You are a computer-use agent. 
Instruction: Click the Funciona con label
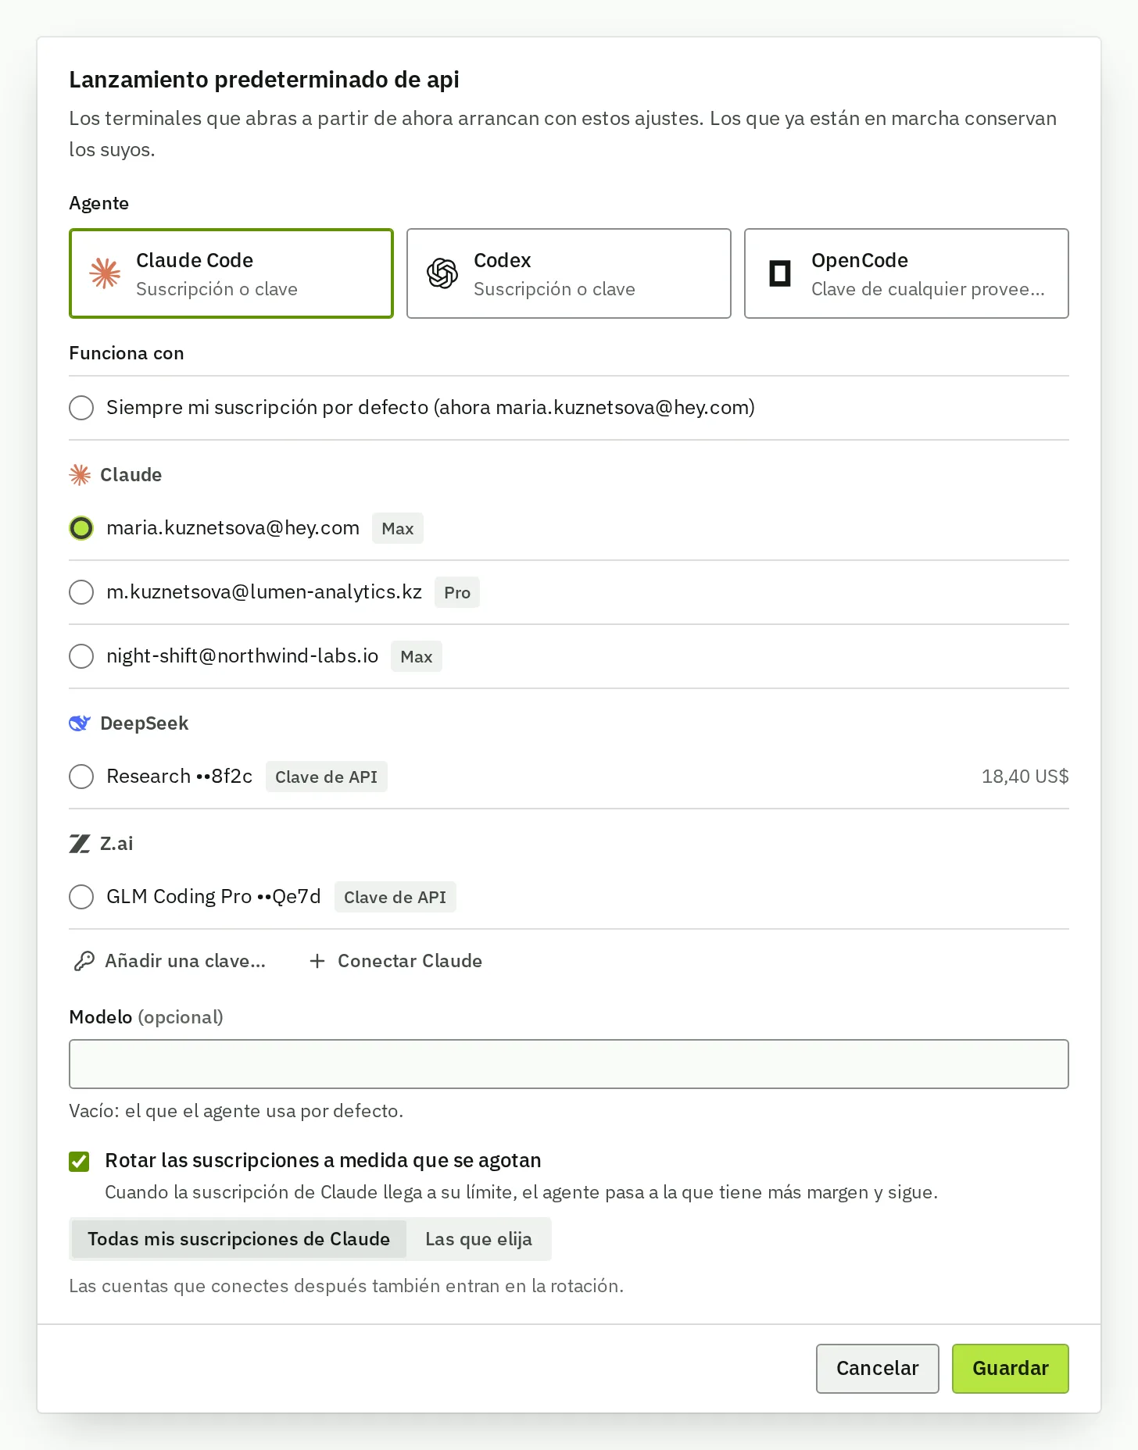127,353
